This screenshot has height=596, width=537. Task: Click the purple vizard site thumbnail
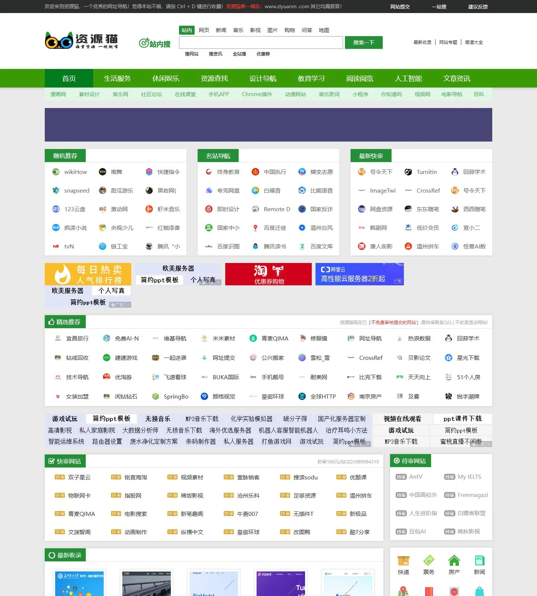click(281, 583)
